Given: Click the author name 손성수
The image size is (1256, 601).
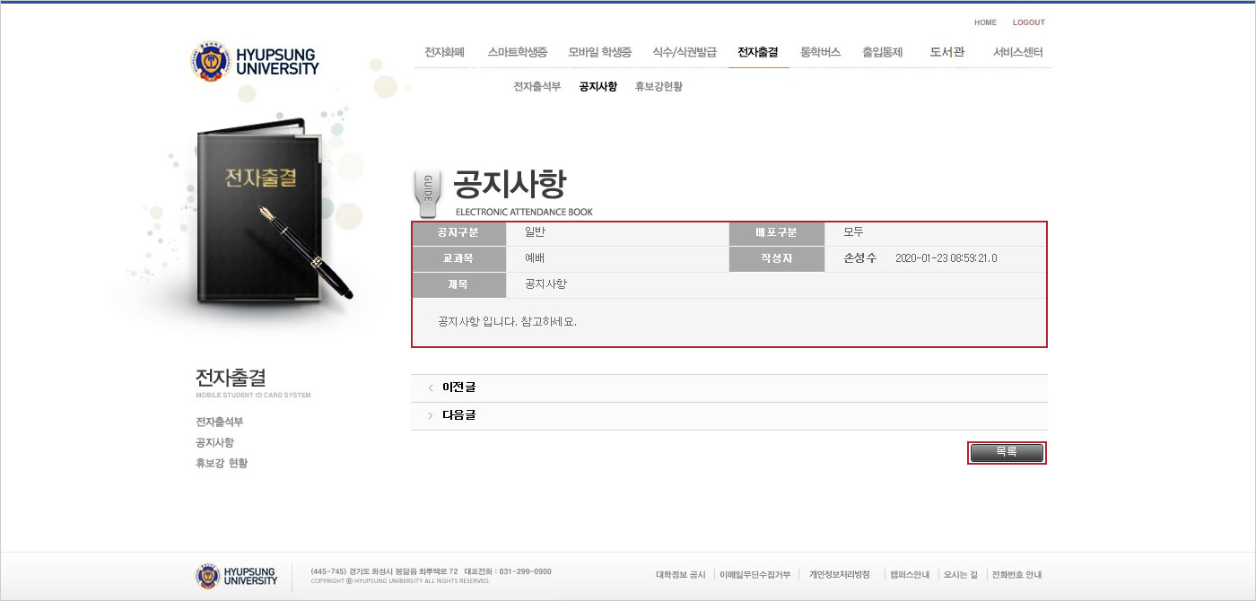Looking at the screenshot, I should point(860,258).
